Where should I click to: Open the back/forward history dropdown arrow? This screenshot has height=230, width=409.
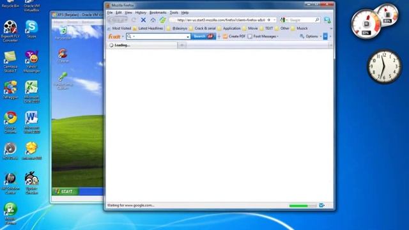point(126,20)
